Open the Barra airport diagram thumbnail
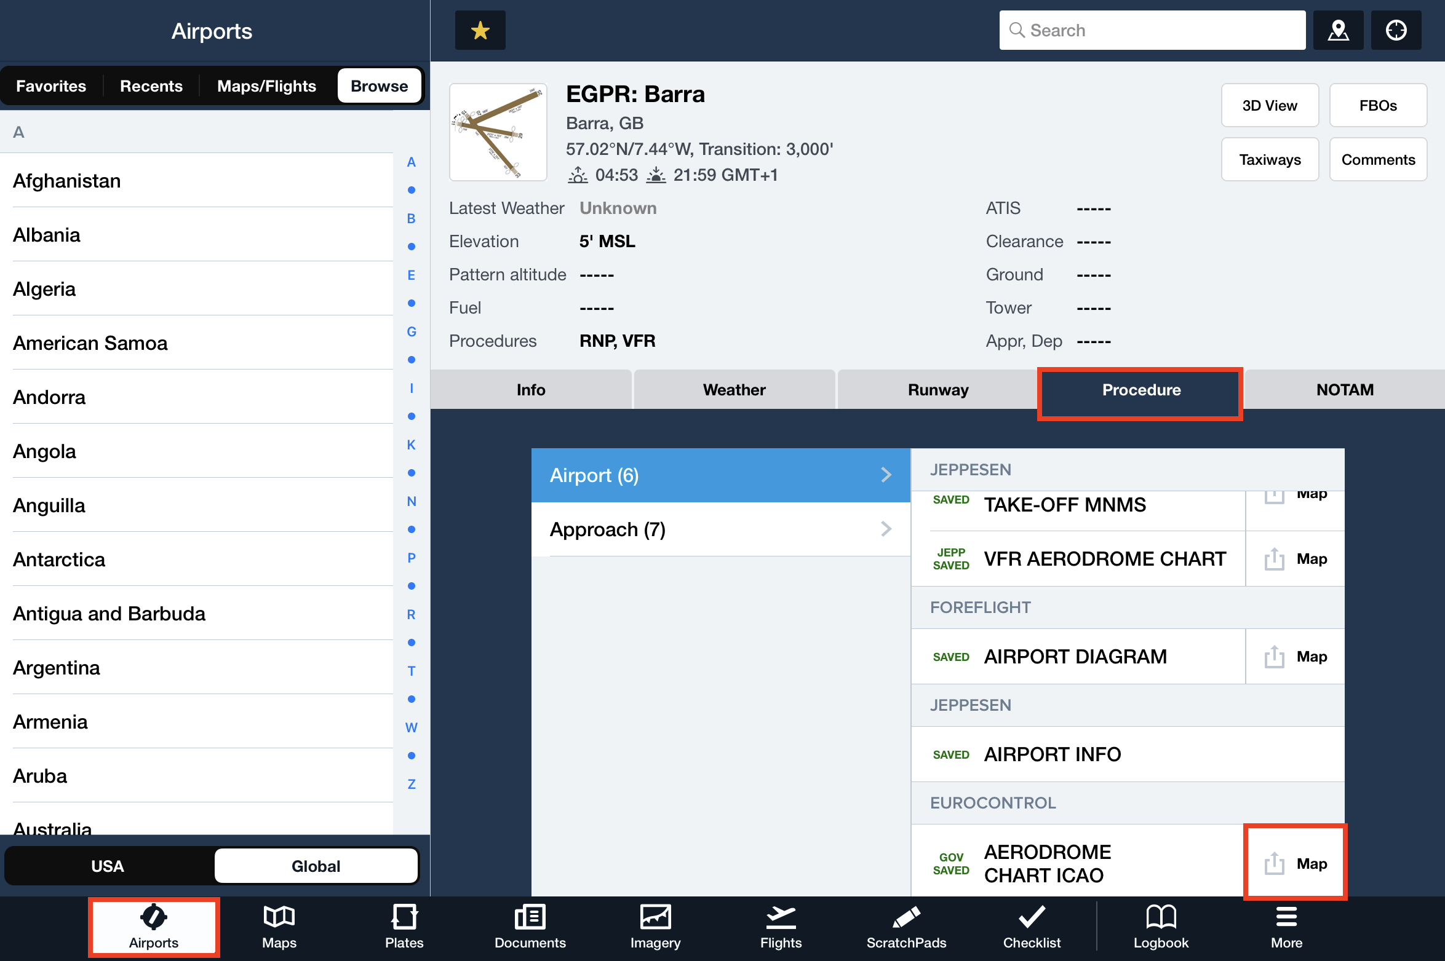 pyautogui.click(x=498, y=132)
